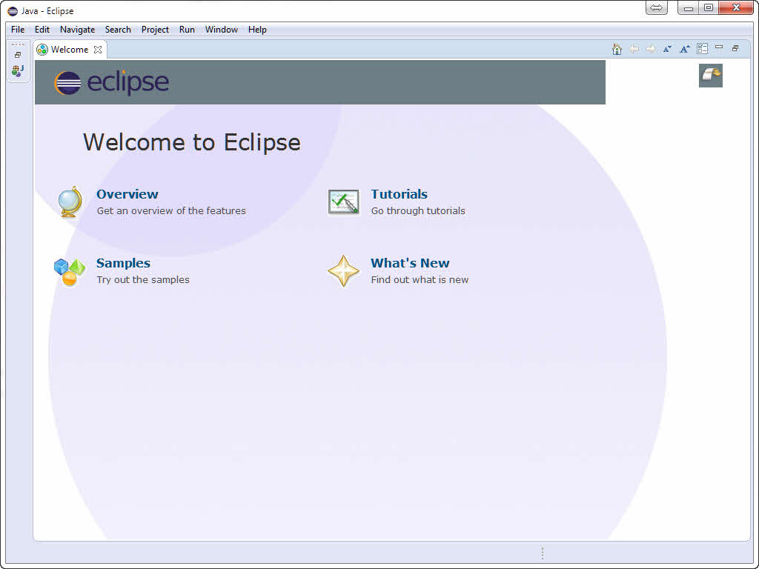
Task: Magnify the welcome page font size
Action: click(x=684, y=49)
